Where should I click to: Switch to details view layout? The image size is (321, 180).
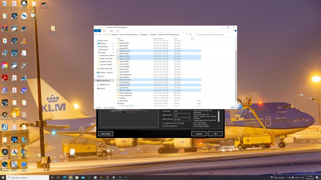tap(232, 108)
